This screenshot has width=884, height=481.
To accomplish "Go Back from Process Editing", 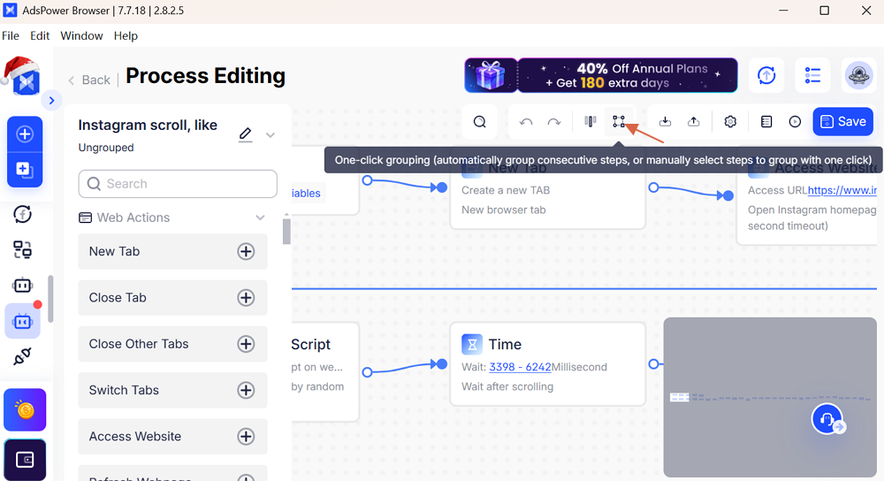I will coord(89,80).
